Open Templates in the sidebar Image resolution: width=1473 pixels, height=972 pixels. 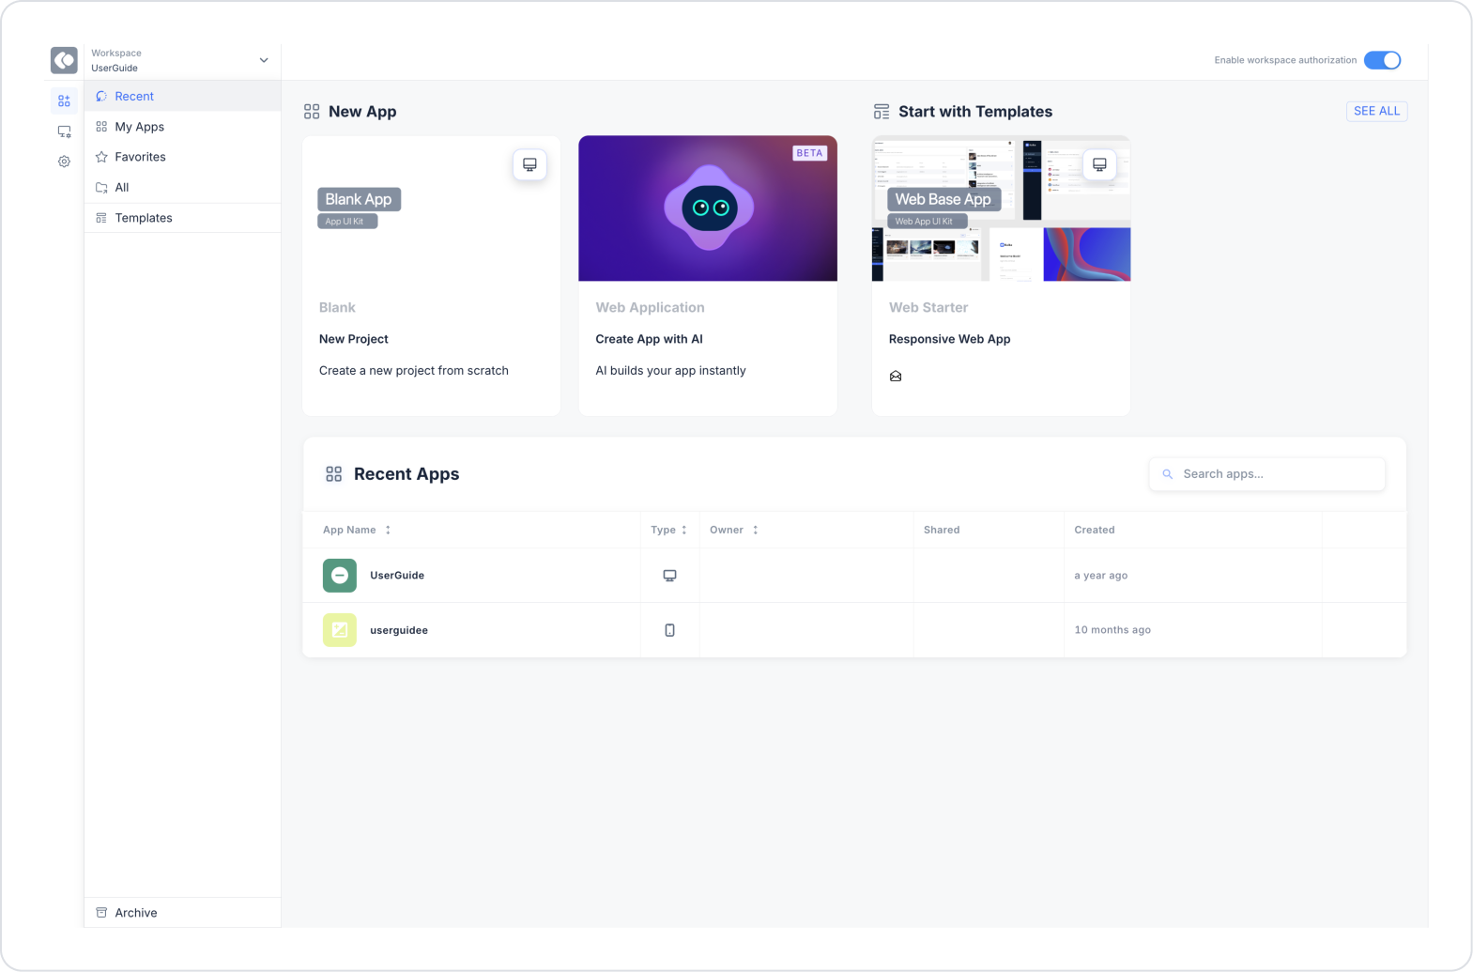click(183, 218)
